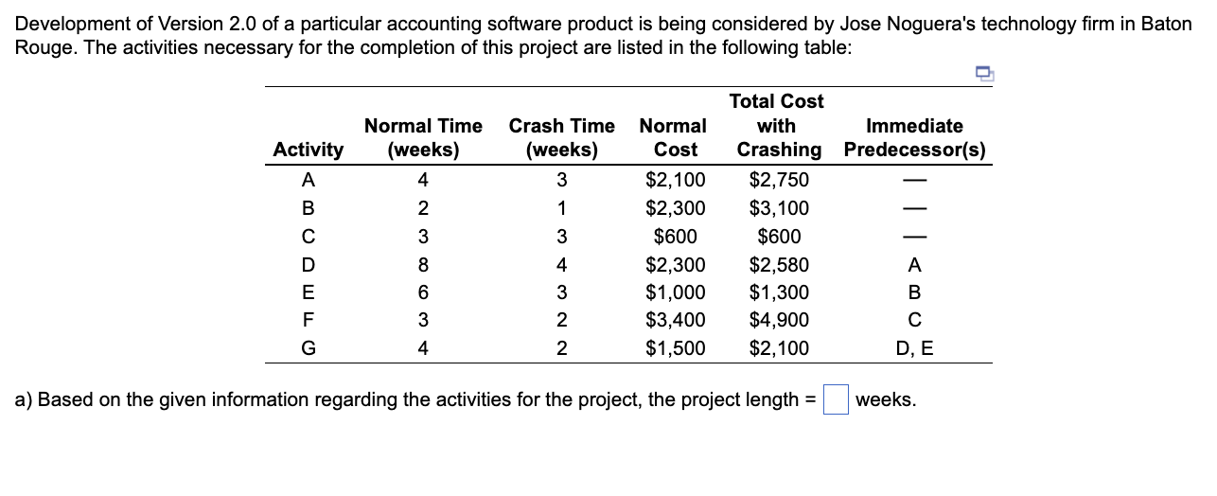The image size is (1217, 496).
Task: Click the D, E predecessor cell
Action: 914,348
